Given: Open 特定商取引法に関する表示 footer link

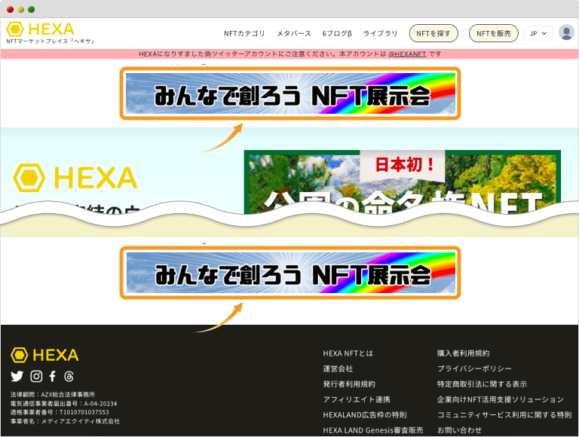Looking at the screenshot, I should [x=482, y=384].
